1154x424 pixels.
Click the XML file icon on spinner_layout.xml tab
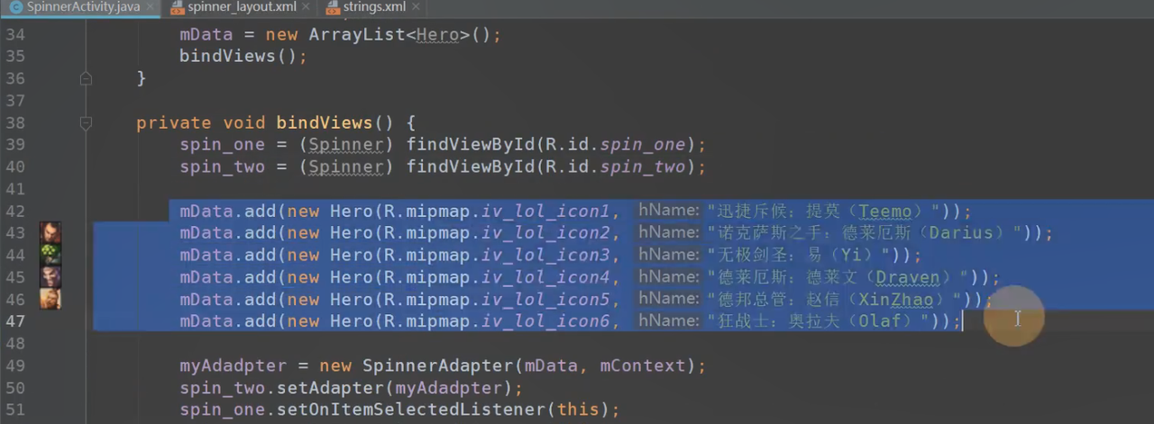pos(177,7)
